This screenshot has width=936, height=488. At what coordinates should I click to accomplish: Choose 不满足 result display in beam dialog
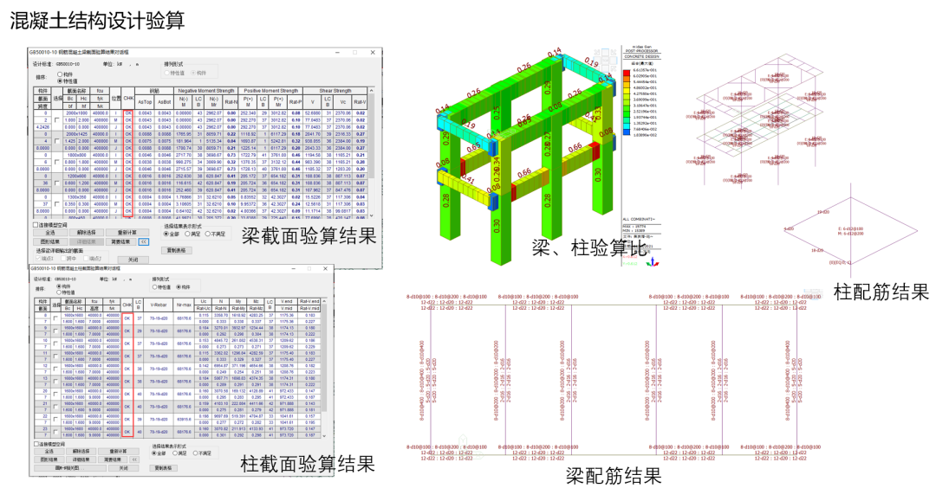point(208,234)
